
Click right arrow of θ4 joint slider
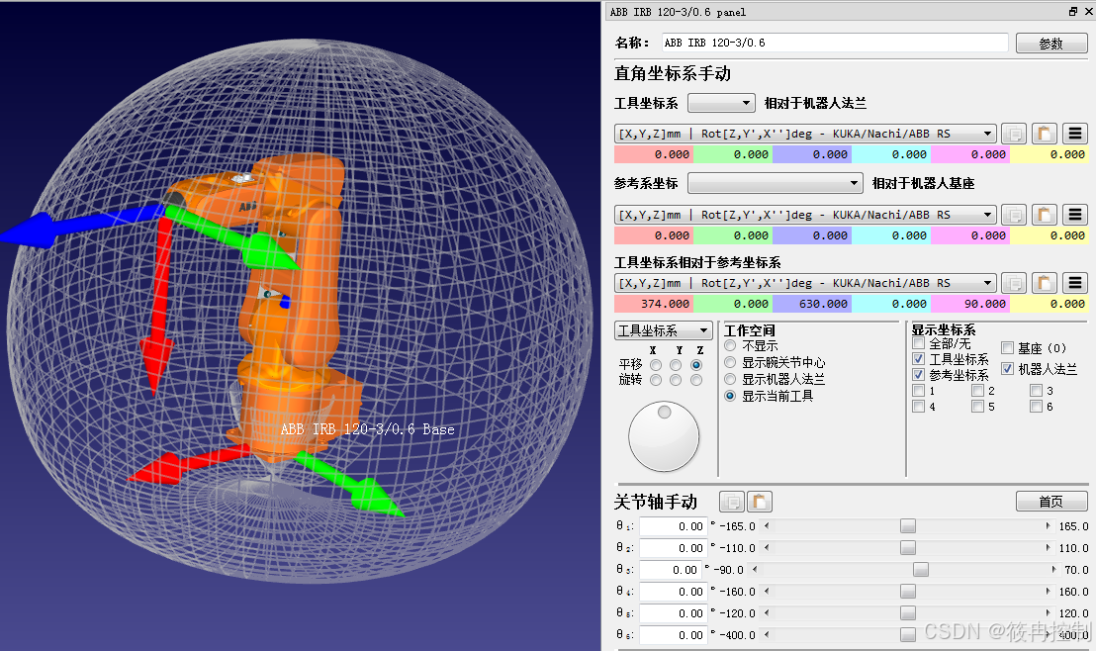click(x=1048, y=591)
